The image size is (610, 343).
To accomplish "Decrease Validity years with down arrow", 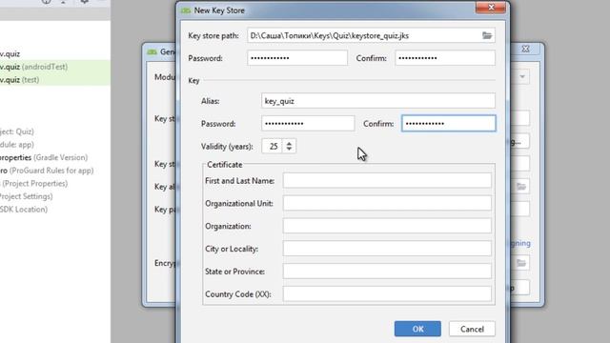I will pos(289,150).
